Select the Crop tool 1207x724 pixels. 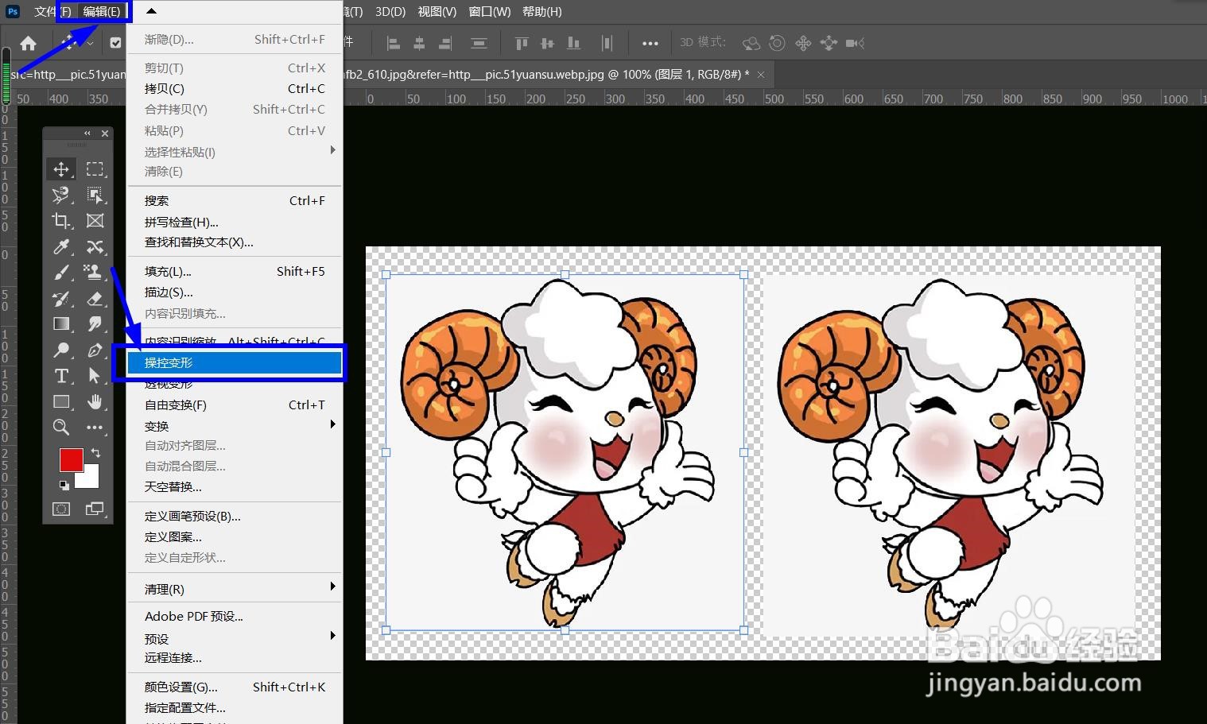tap(61, 221)
